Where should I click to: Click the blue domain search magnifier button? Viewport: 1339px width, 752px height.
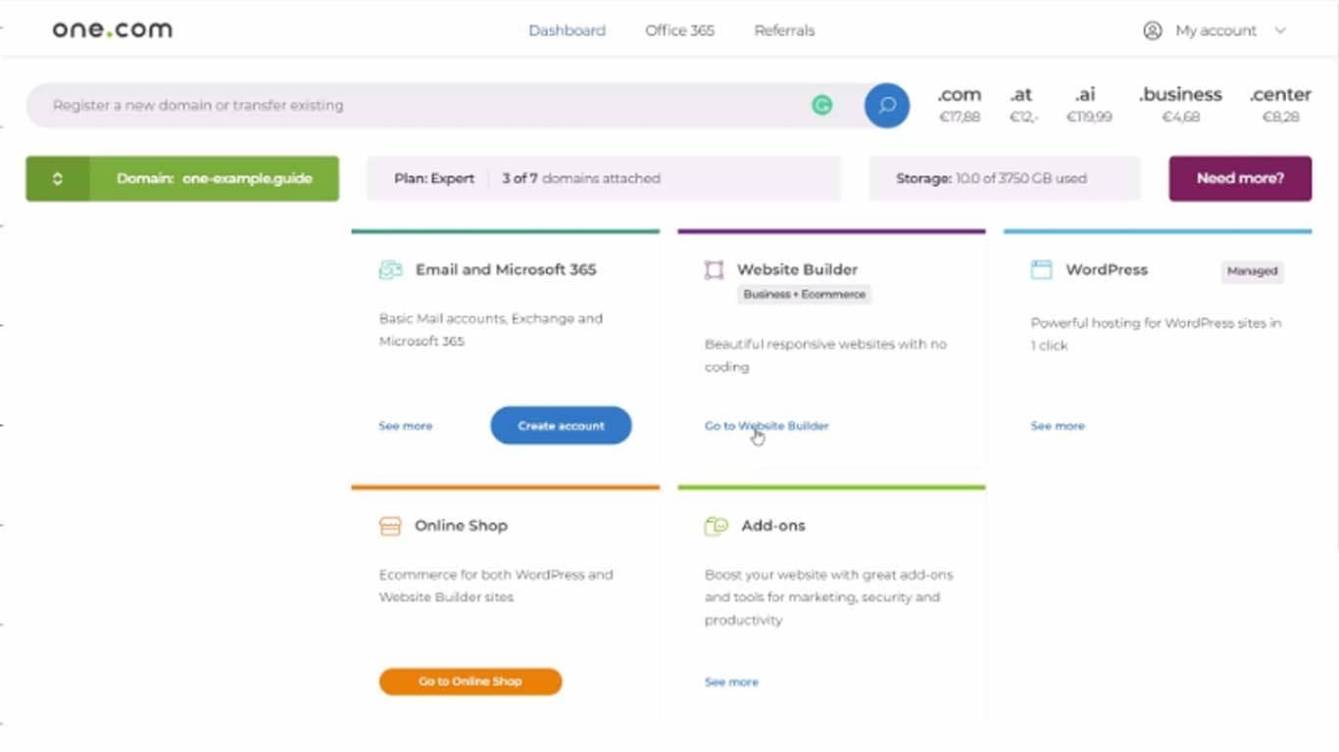pos(887,105)
